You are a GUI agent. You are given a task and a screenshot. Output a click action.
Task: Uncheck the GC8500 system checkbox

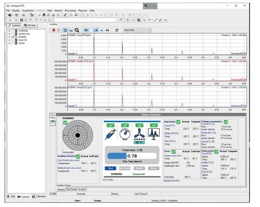point(13,37)
